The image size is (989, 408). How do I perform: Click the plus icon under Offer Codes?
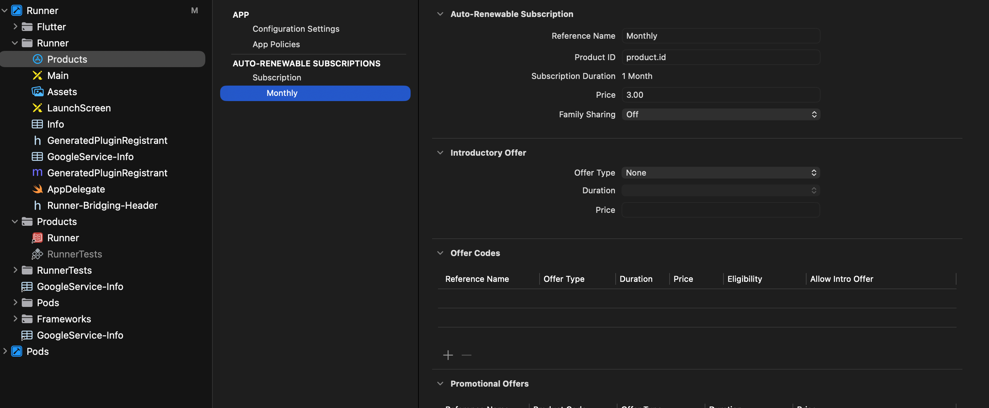coord(448,355)
